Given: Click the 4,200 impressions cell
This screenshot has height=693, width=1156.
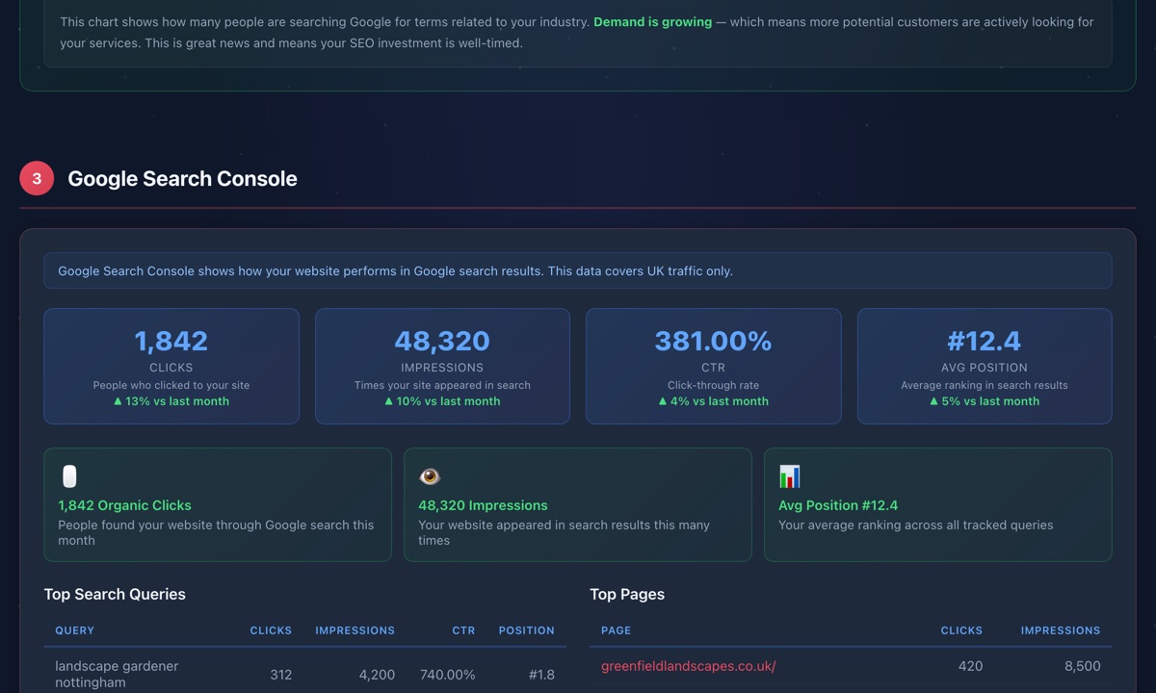Looking at the screenshot, I should pyautogui.click(x=377, y=675).
